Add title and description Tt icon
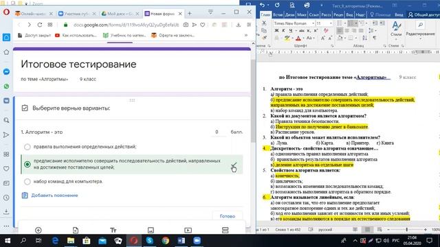This screenshot has height=247, width=440. [113, 231]
